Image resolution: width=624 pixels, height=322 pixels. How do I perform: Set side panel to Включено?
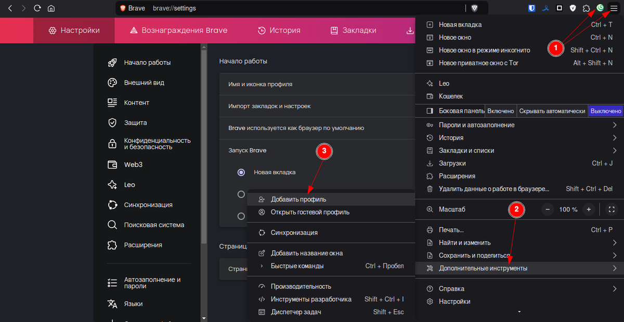(501, 111)
